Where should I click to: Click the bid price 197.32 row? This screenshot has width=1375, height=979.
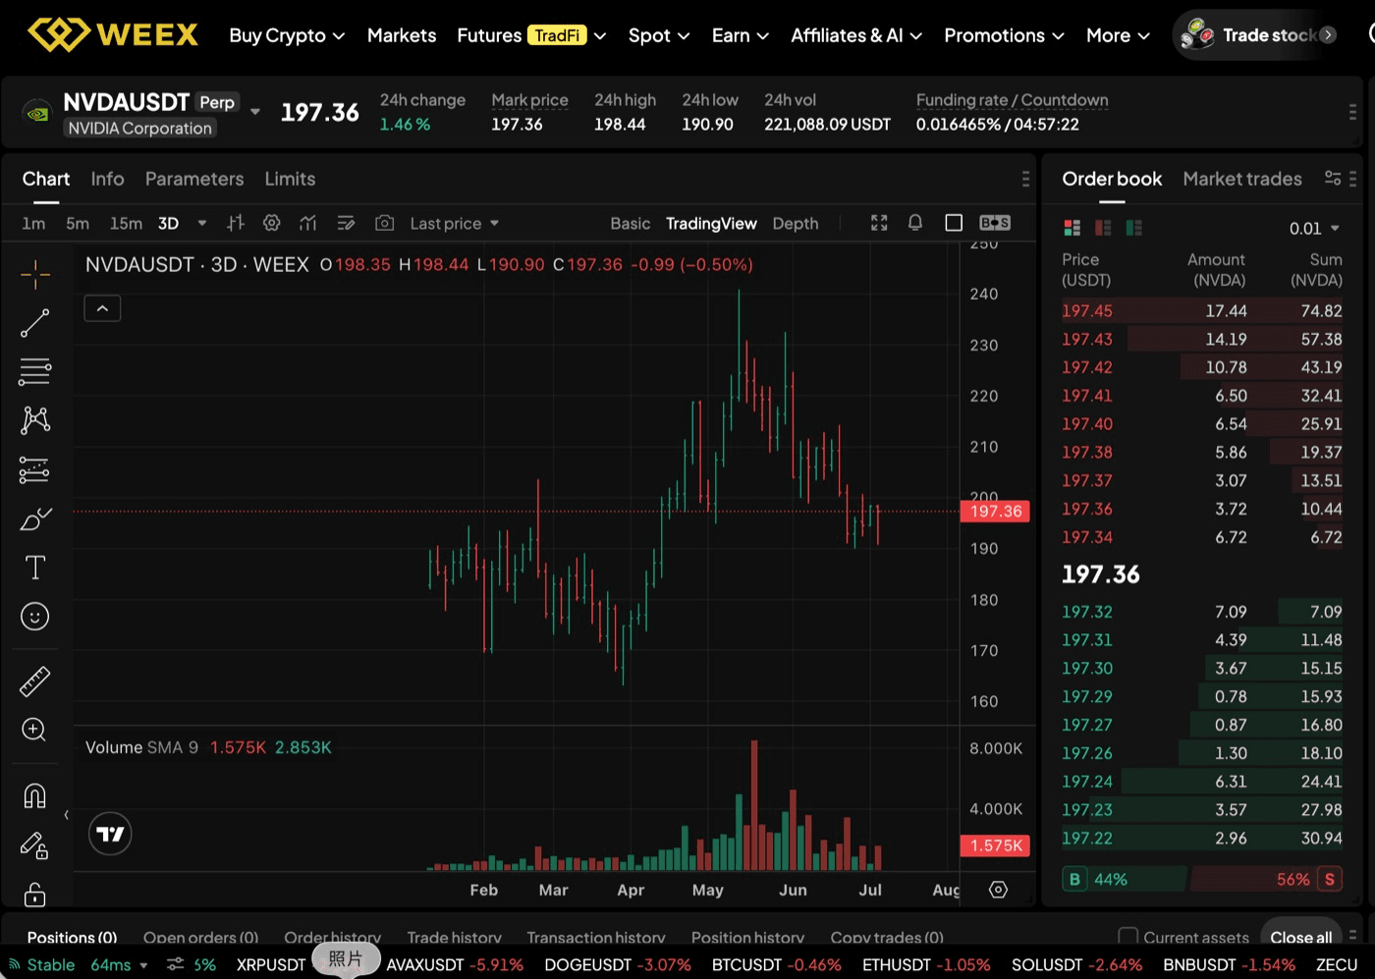[1202, 611]
